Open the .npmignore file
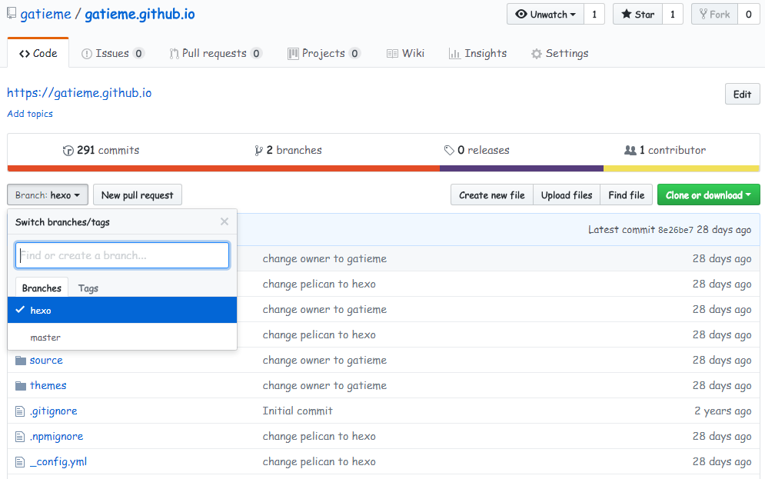The height and width of the screenshot is (479, 765). (x=57, y=437)
